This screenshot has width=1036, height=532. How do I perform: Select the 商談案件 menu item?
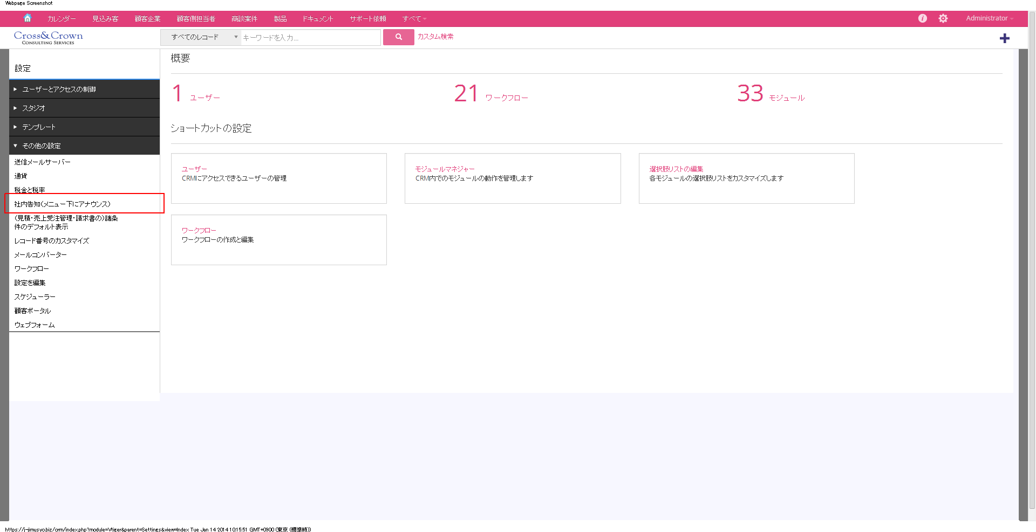pyautogui.click(x=244, y=18)
